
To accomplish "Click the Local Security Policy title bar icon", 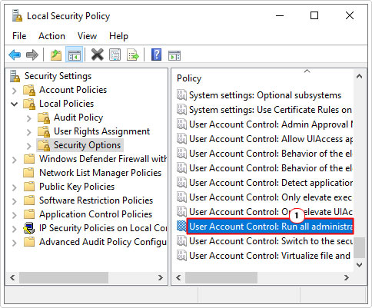I will tap(17, 16).
